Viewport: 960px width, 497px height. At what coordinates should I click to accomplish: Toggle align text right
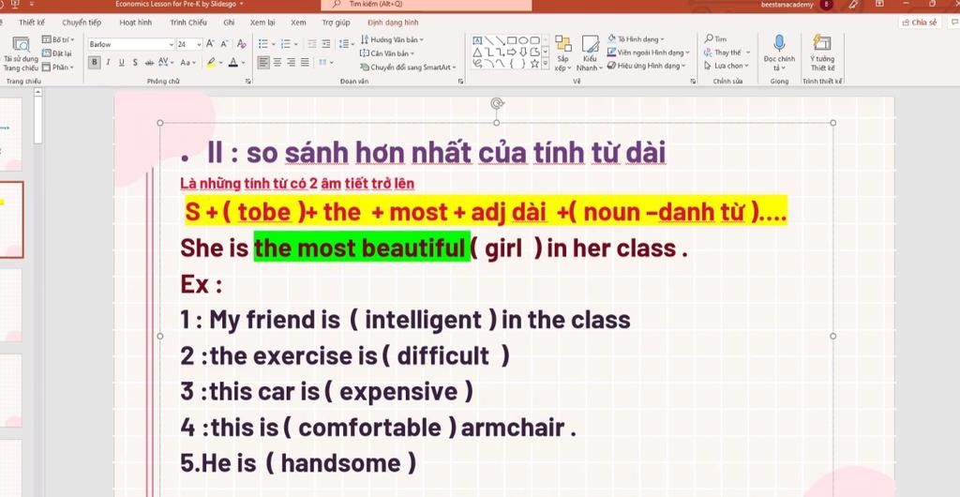pos(291,63)
